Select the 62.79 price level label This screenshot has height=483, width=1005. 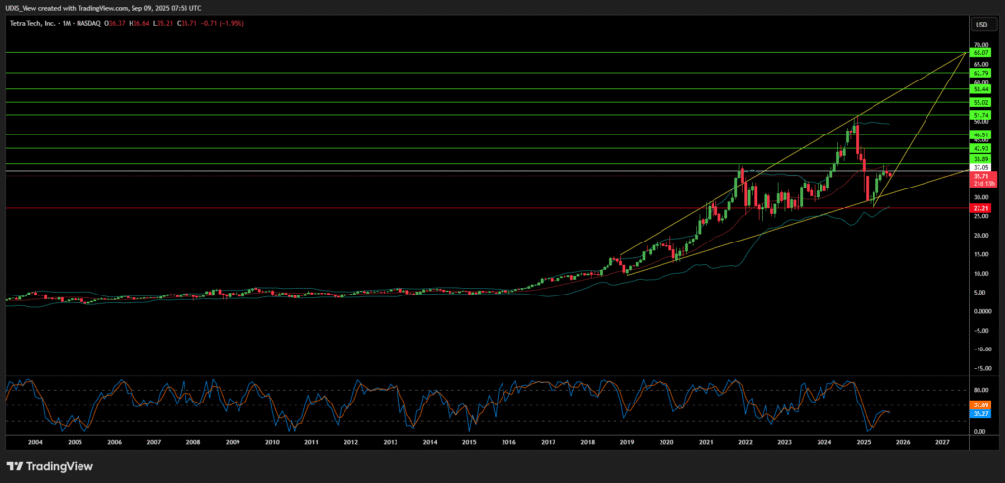pyautogui.click(x=979, y=73)
